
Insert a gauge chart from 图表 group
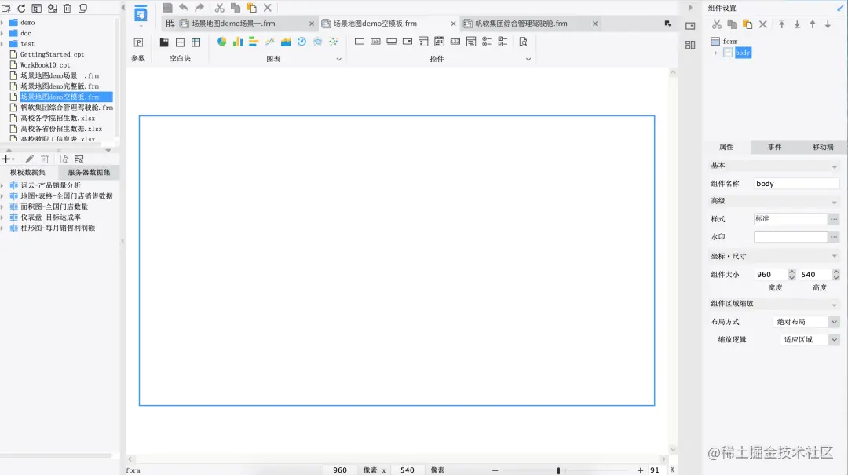coord(302,42)
